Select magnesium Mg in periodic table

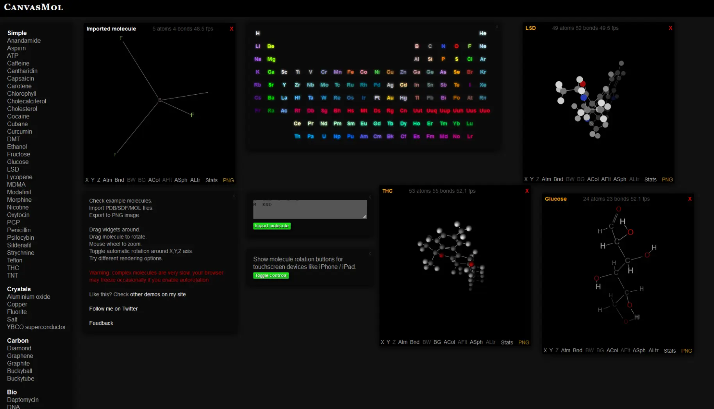coord(271,59)
